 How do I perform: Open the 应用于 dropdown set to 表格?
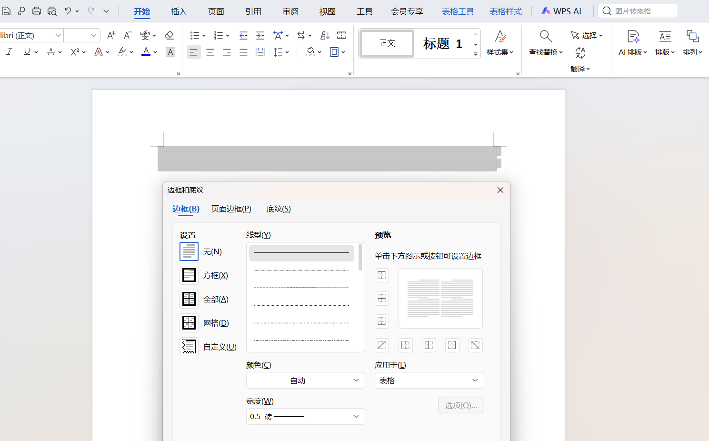point(429,380)
